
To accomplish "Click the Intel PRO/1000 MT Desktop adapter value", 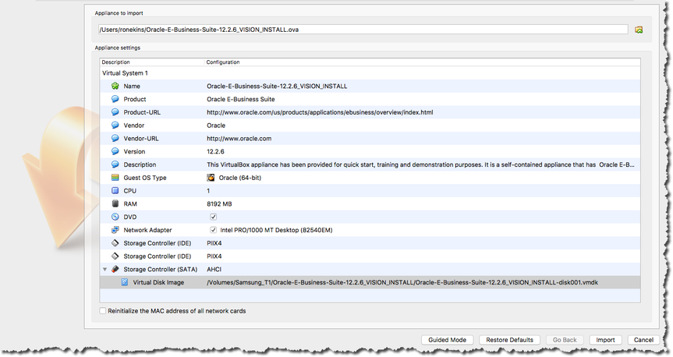I will (276, 230).
